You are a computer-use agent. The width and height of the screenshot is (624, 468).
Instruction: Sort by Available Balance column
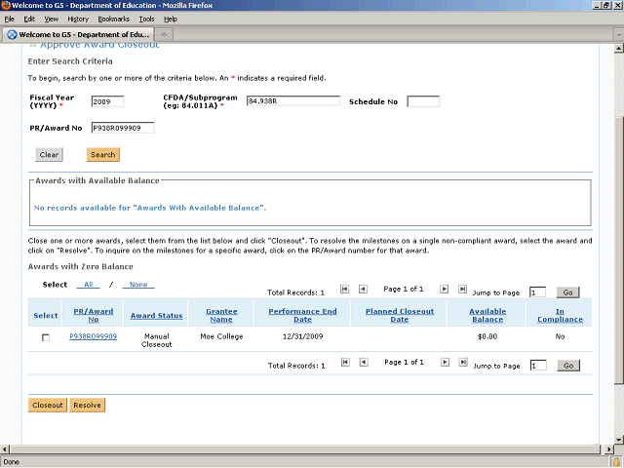[x=487, y=315]
